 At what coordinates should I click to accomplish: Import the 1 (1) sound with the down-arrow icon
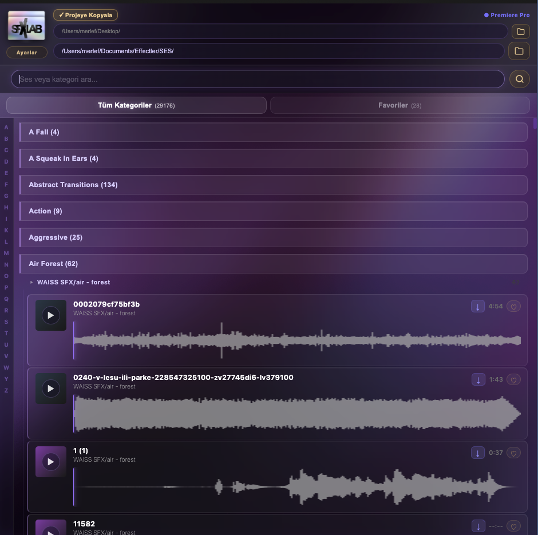[477, 453]
